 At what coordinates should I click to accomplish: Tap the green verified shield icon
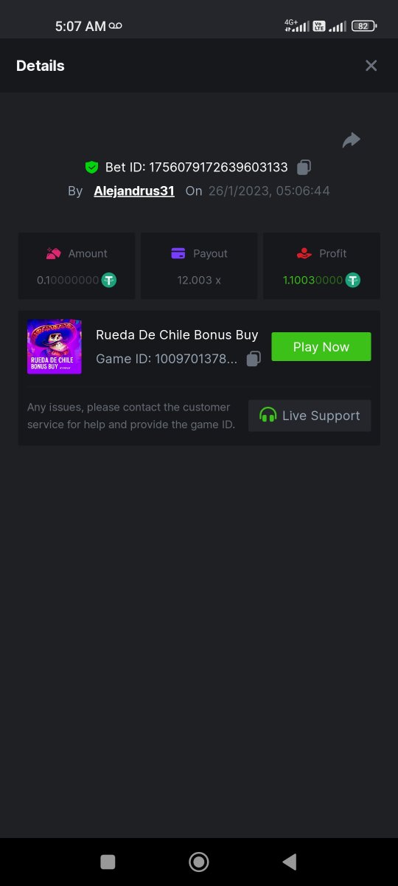91,168
